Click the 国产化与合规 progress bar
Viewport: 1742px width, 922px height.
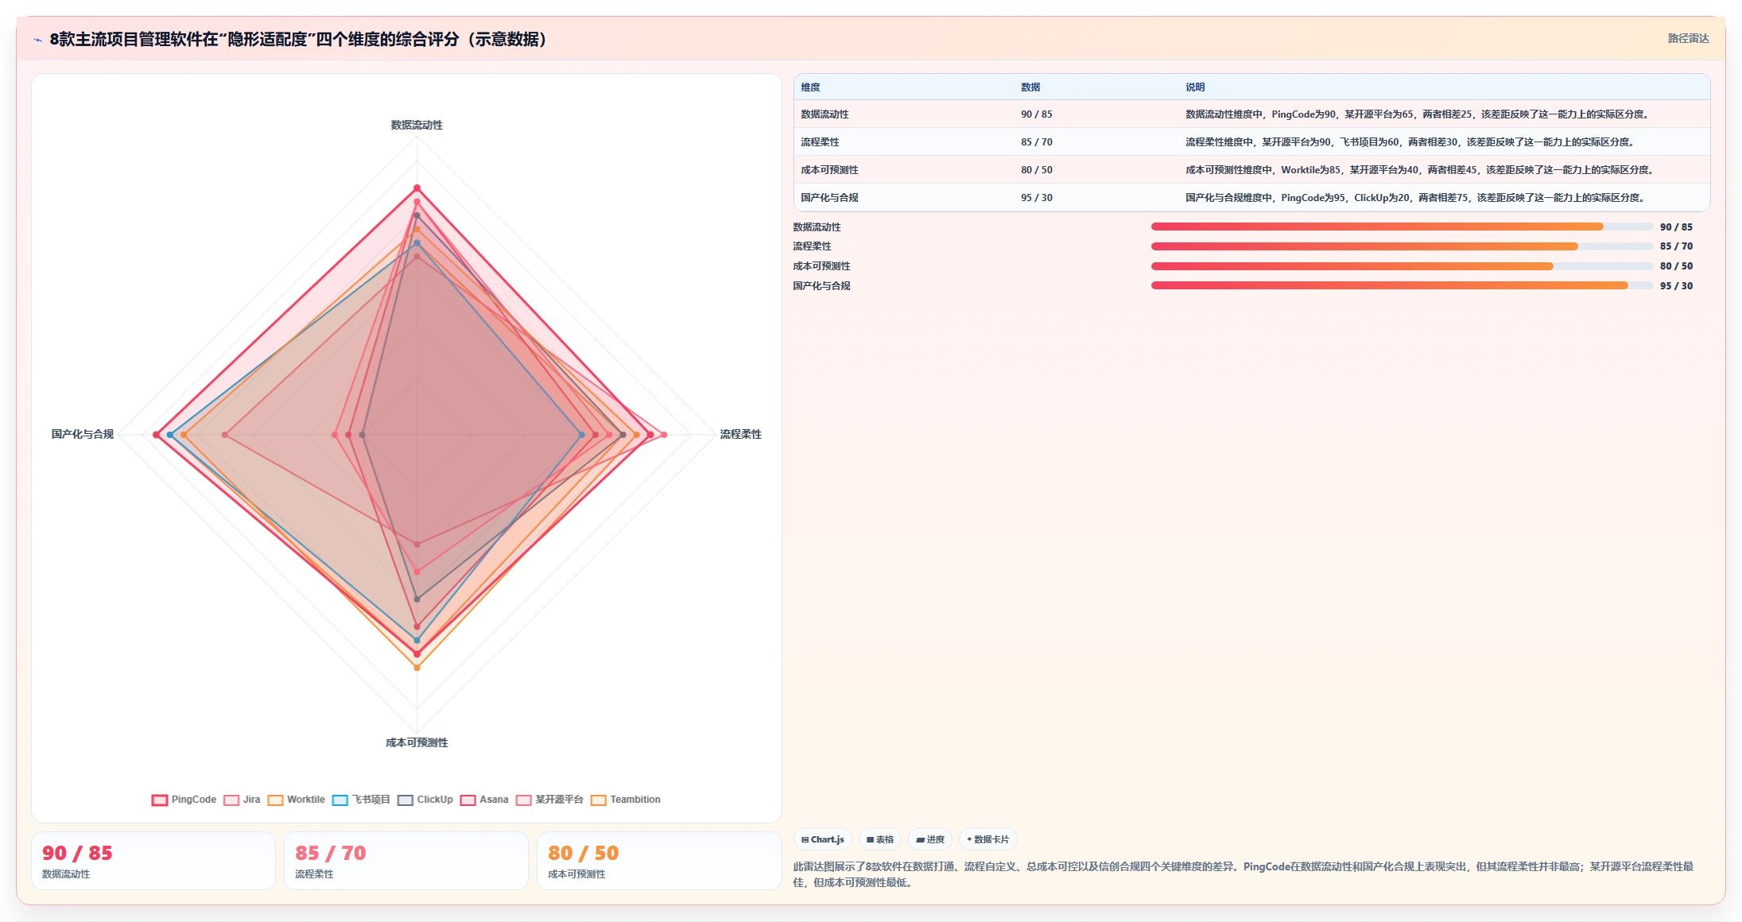click(1402, 285)
